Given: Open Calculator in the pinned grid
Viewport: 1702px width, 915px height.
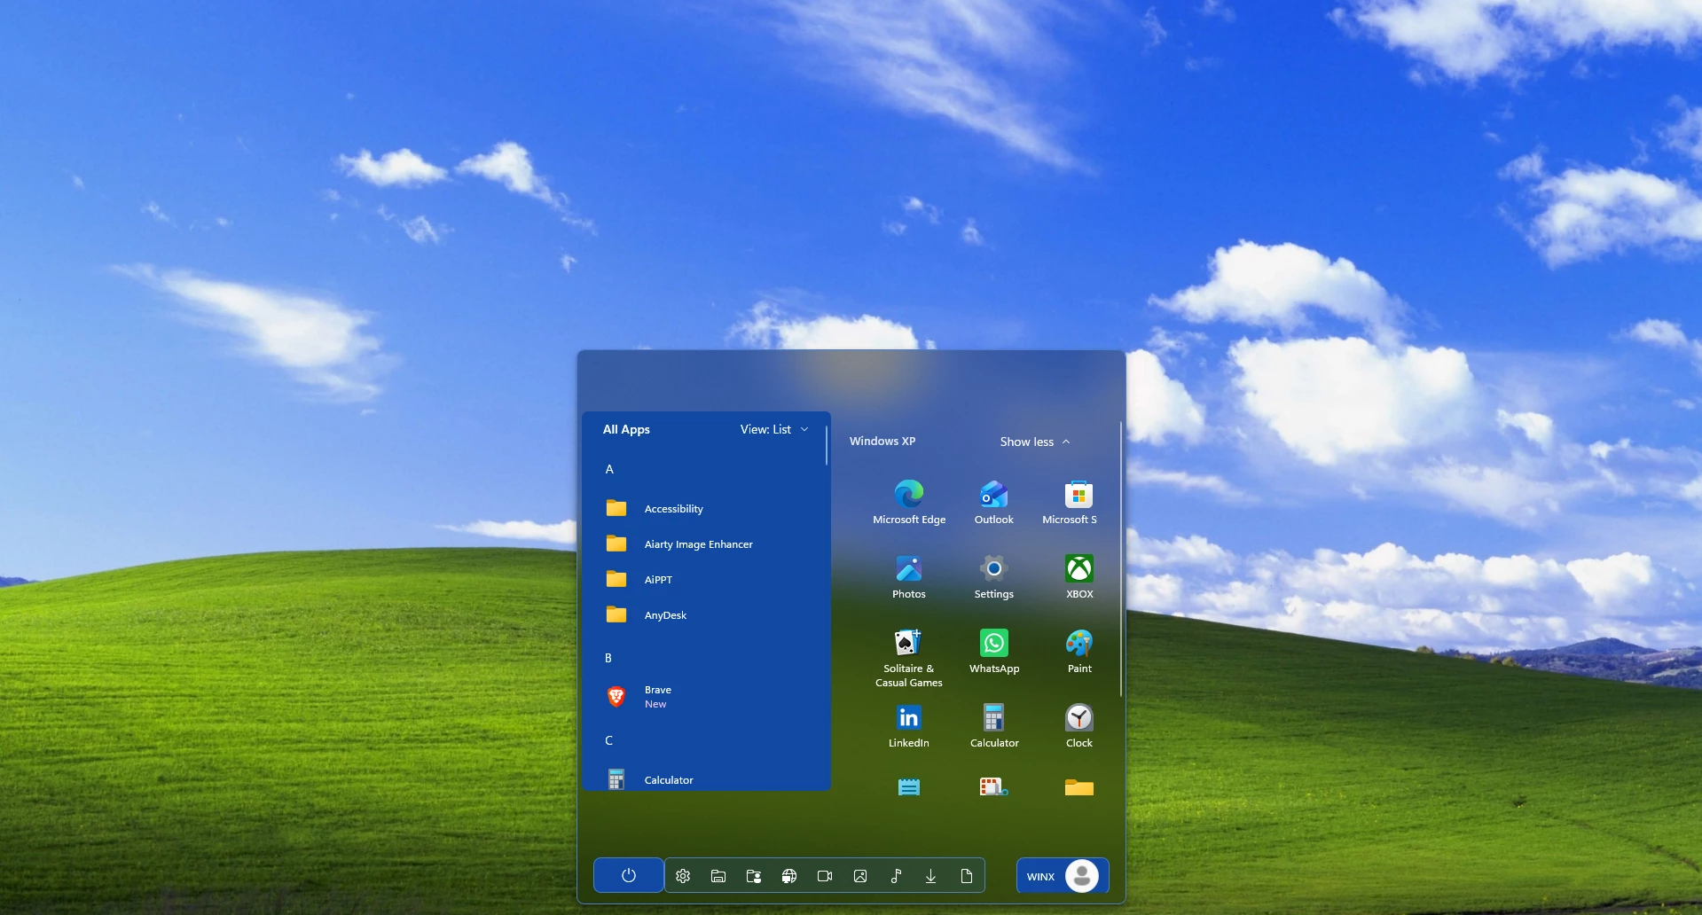Looking at the screenshot, I should [994, 725].
